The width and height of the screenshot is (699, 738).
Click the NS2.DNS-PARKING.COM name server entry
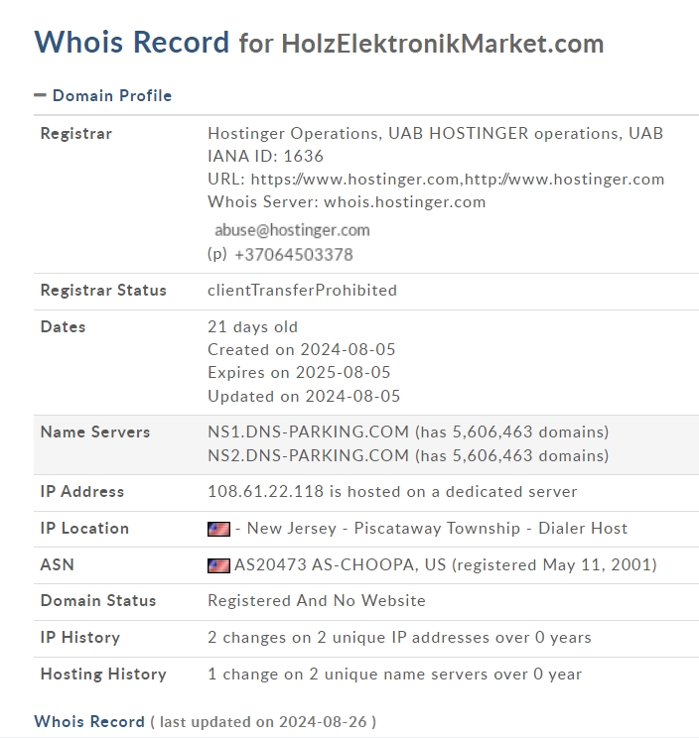(408, 456)
